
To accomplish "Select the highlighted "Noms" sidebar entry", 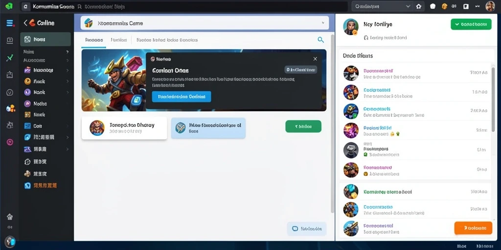I will [46, 39].
